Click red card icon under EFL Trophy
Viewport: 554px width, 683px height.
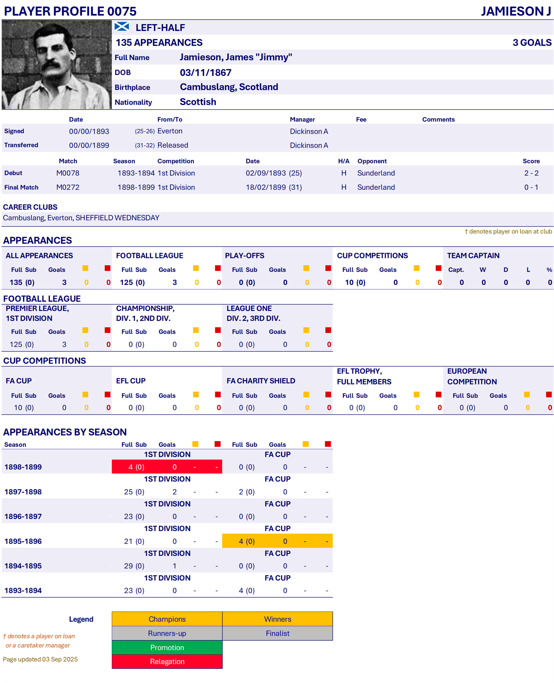tap(439, 395)
